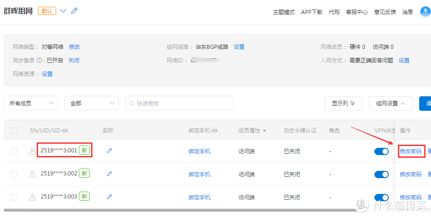The image size is (431, 217).
Task: Edit name pencil for row 2519****3:002
Action: point(109,174)
